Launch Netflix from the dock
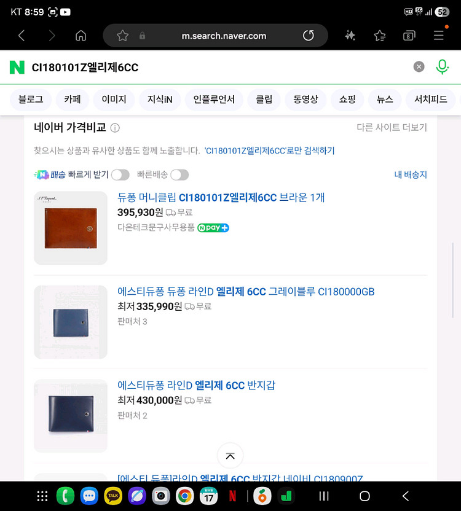 (x=232, y=496)
